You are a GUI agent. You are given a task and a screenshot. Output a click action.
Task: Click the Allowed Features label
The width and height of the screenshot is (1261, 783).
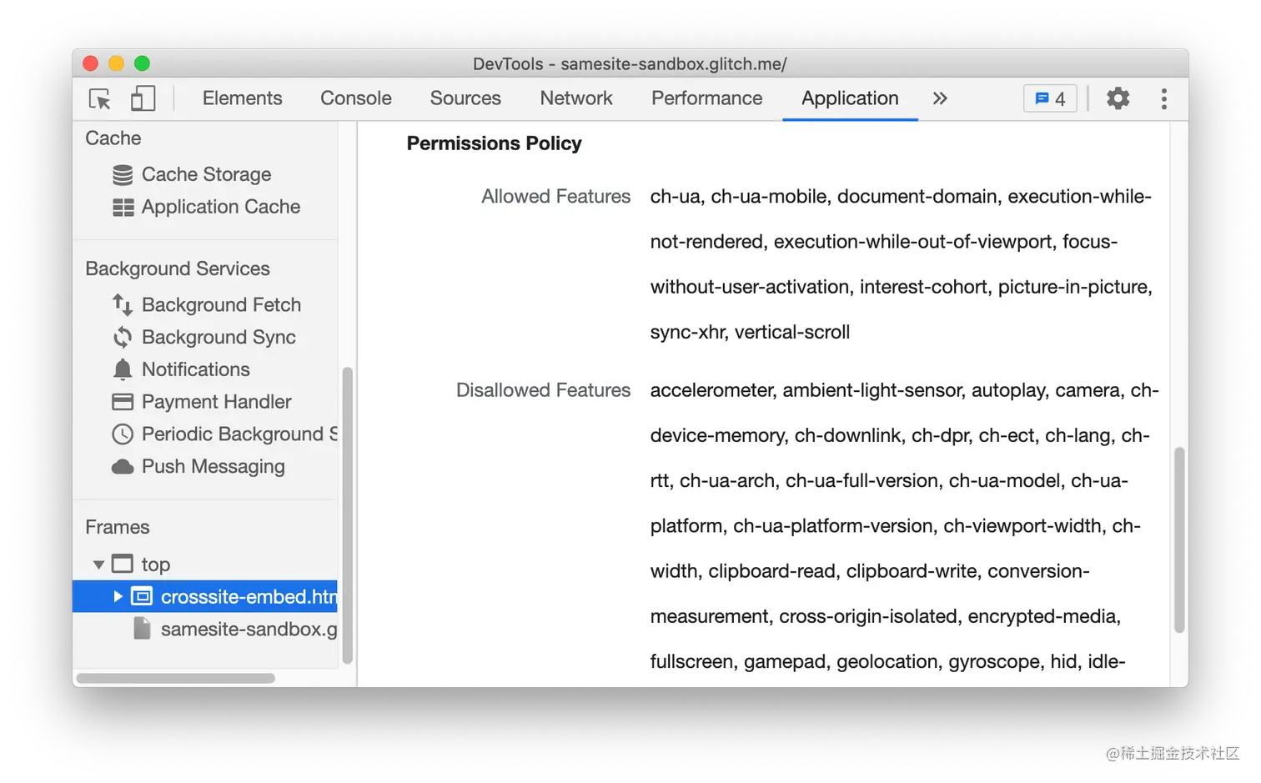click(556, 196)
